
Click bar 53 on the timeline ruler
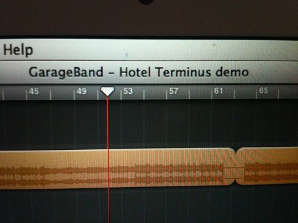coord(128,91)
